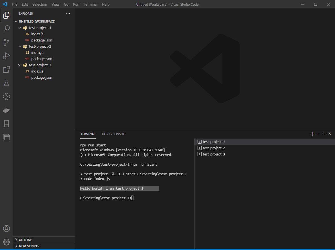Maximize the panel with the up chevron
Image resolution: width=335 pixels, height=250 pixels.
pos(323,134)
